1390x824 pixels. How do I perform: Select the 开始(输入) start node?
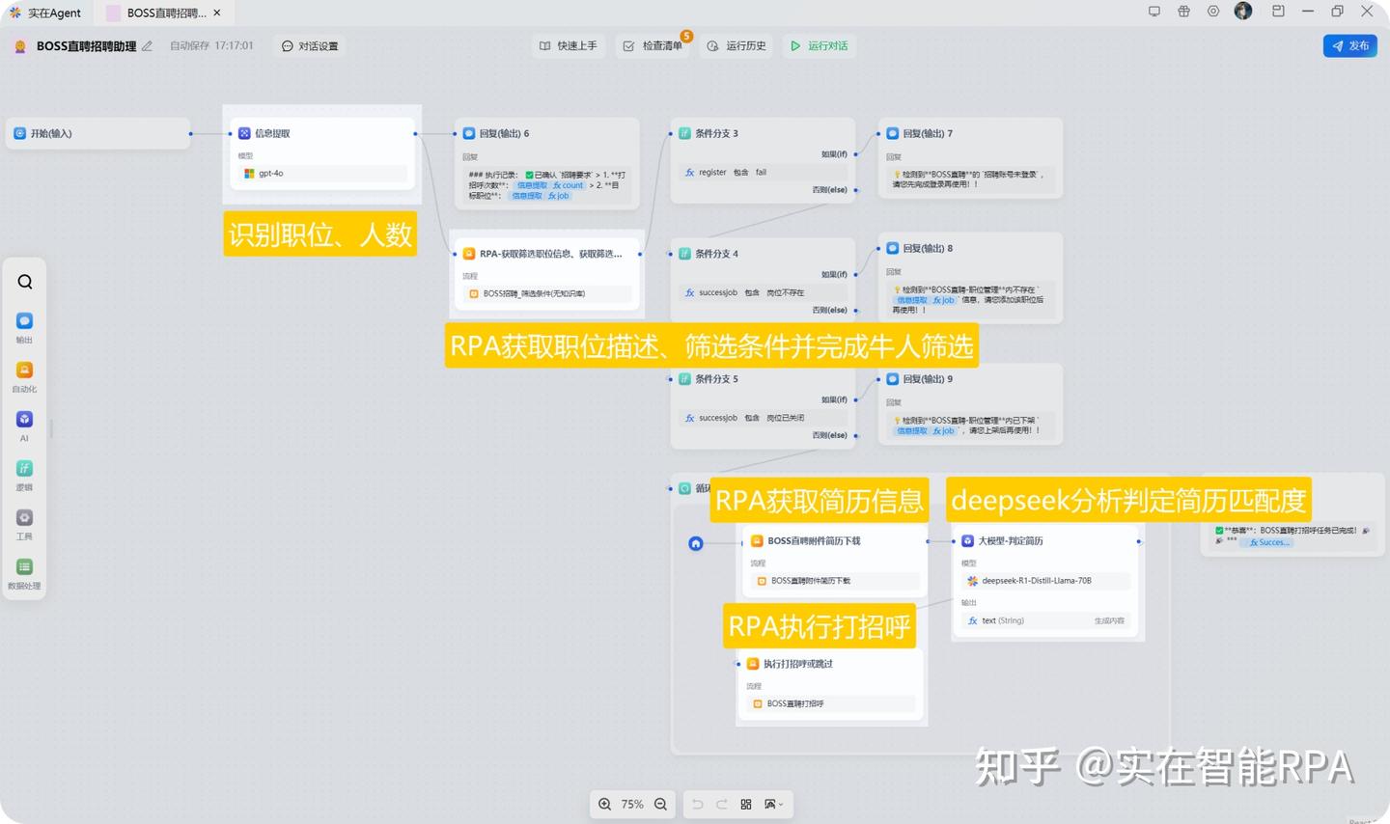click(x=98, y=133)
